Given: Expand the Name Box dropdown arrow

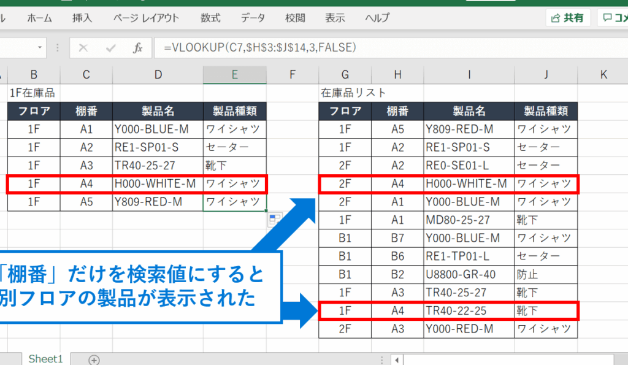Looking at the screenshot, I should pos(40,48).
